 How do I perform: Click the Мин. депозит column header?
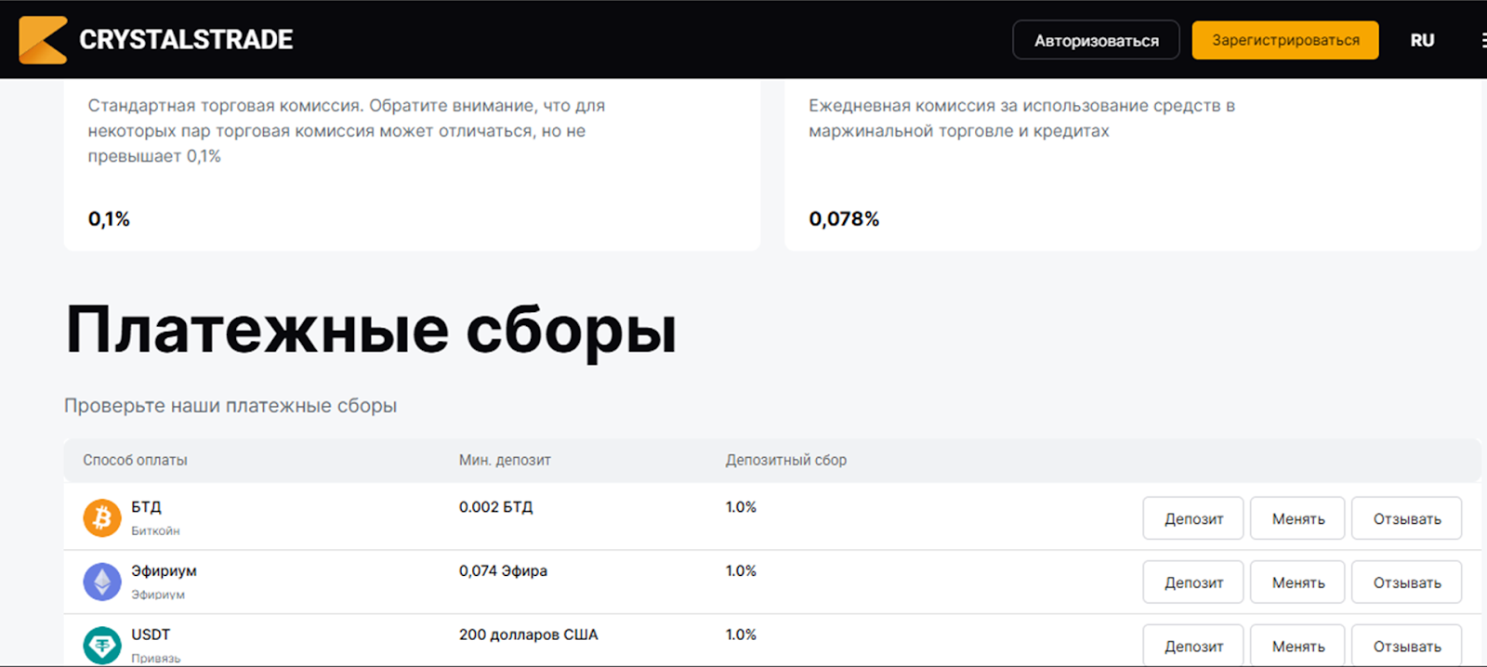pyautogui.click(x=505, y=460)
